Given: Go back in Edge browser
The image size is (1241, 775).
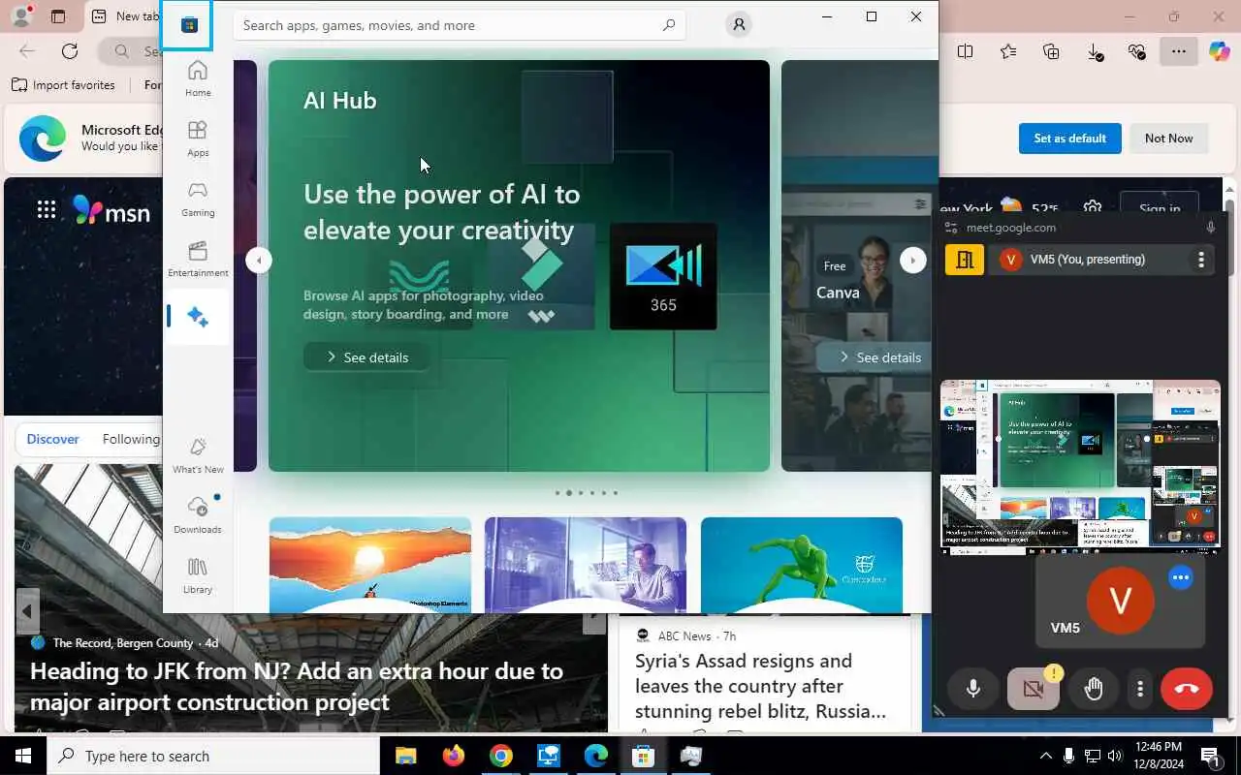Looking at the screenshot, I should coord(27,51).
